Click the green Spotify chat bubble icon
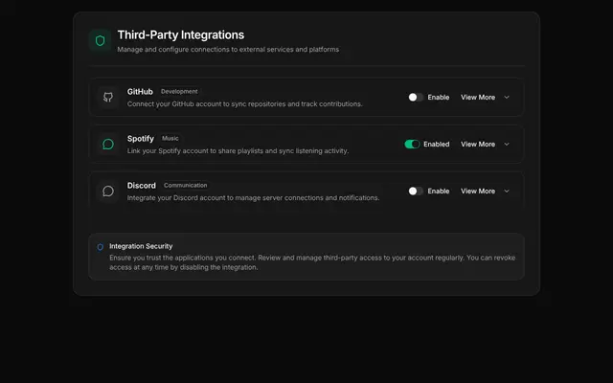The image size is (613, 383). [108, 145]
